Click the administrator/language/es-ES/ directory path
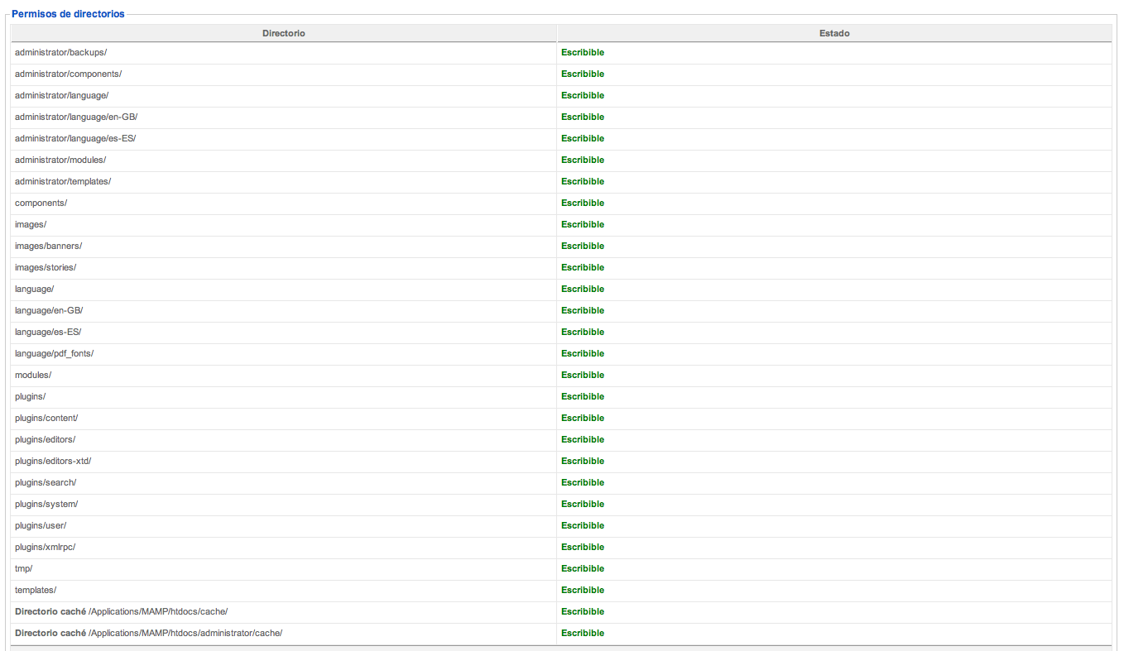 pos(75,138)
